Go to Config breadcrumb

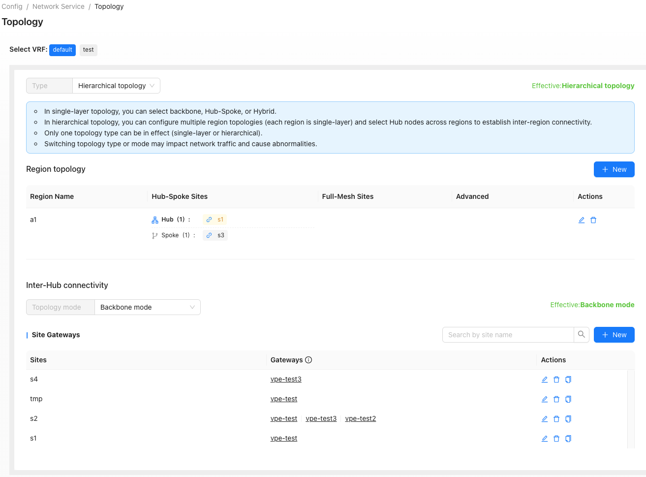click(12, 6)
